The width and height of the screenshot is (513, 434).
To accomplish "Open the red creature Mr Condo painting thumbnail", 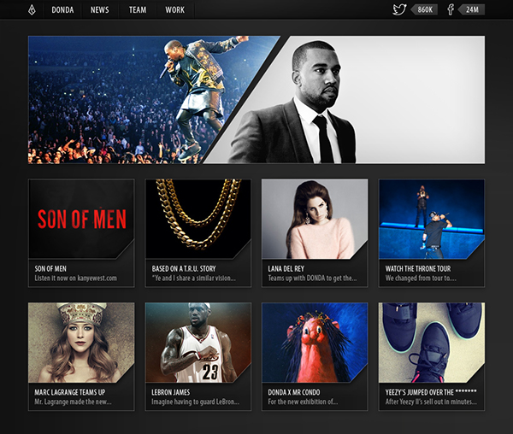I will [x=315, y=343].
